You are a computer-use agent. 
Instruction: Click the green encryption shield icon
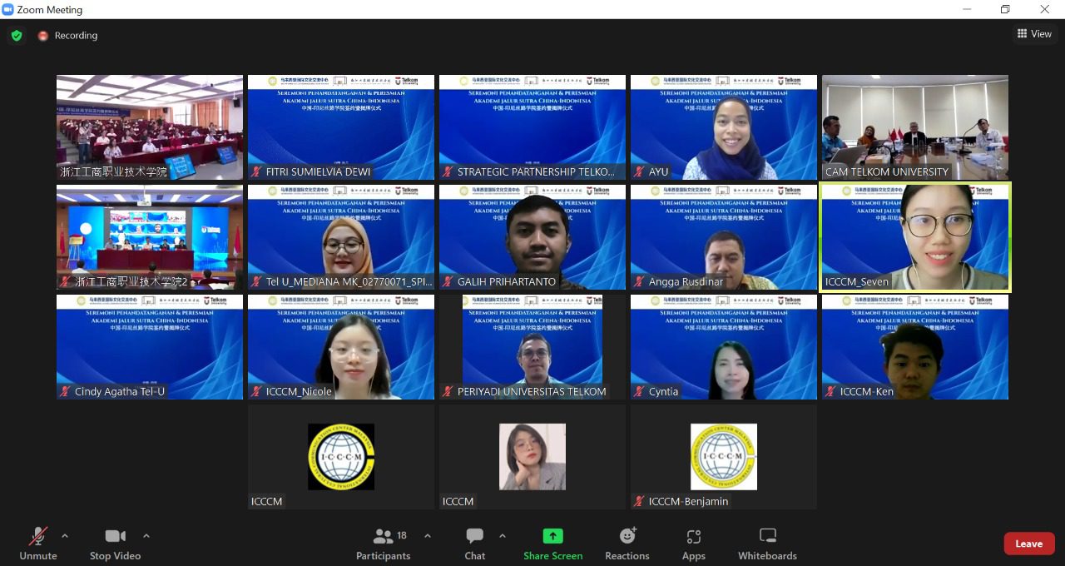coord(17,36)
